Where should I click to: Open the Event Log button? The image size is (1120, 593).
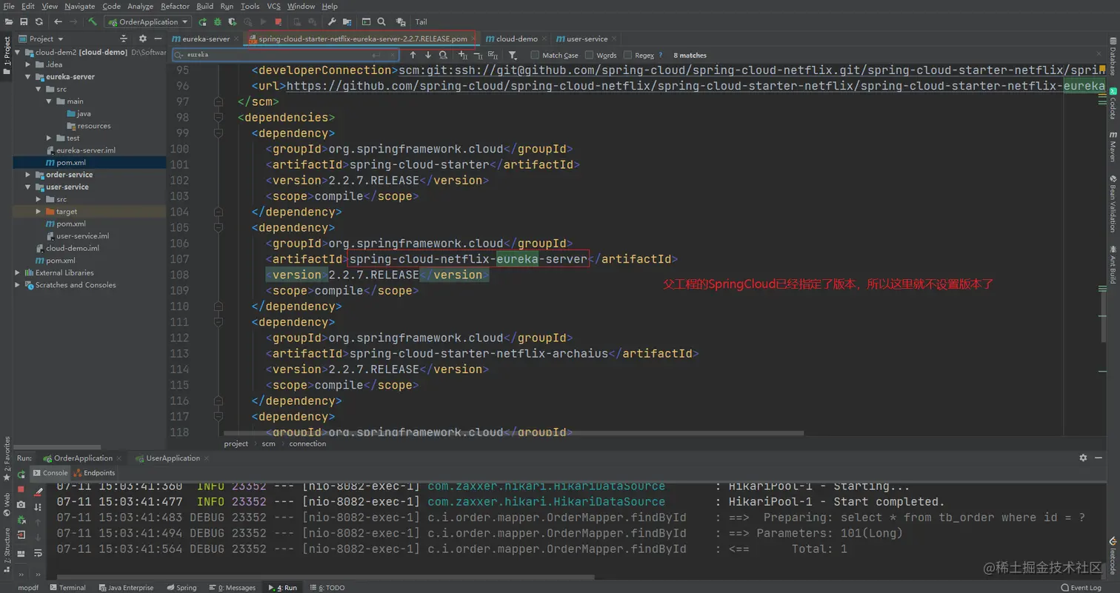(1080, 588)
